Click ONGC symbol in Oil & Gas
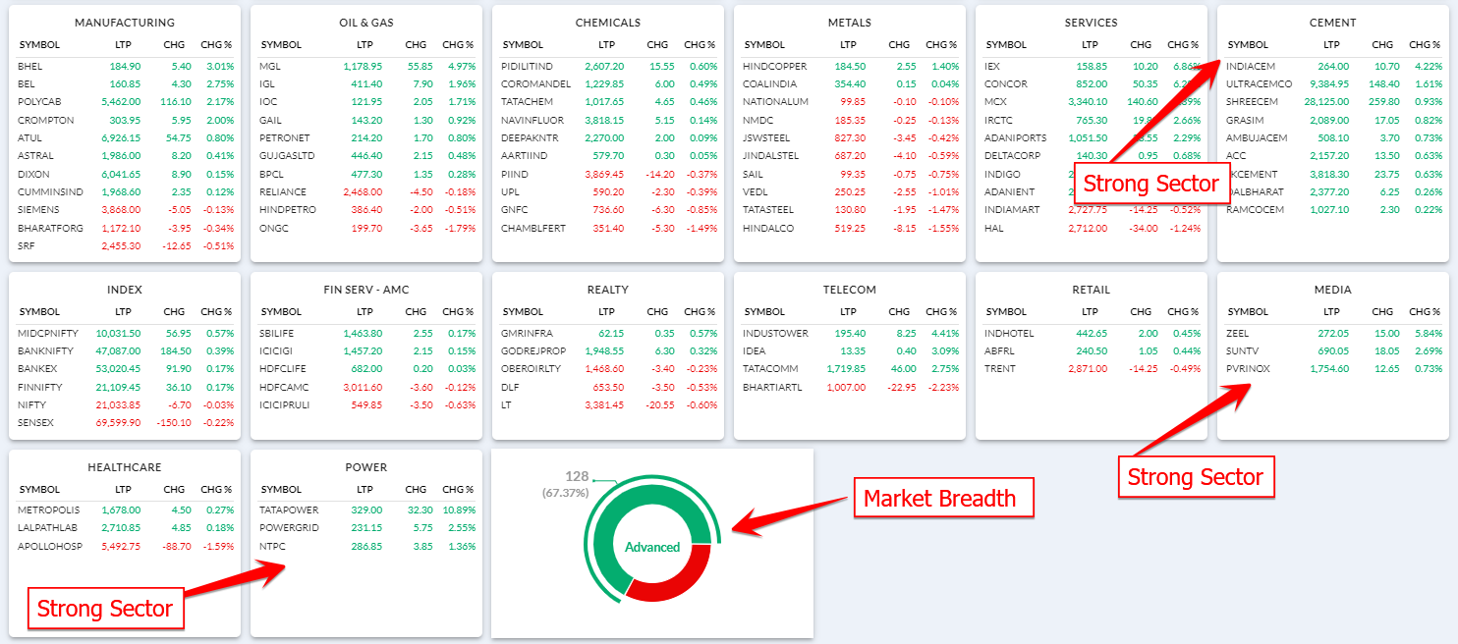This screenshot has width=1458, height=644. (273, 228)
